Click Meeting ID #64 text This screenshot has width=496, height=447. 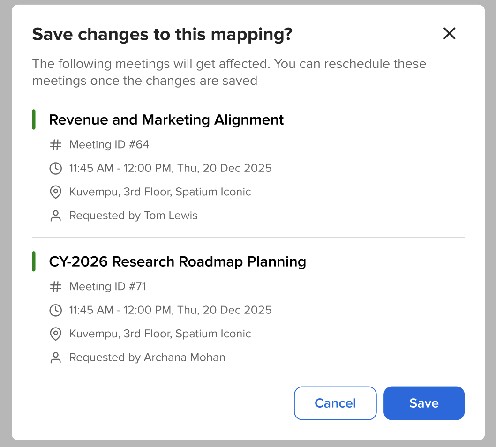coord(109,145)
